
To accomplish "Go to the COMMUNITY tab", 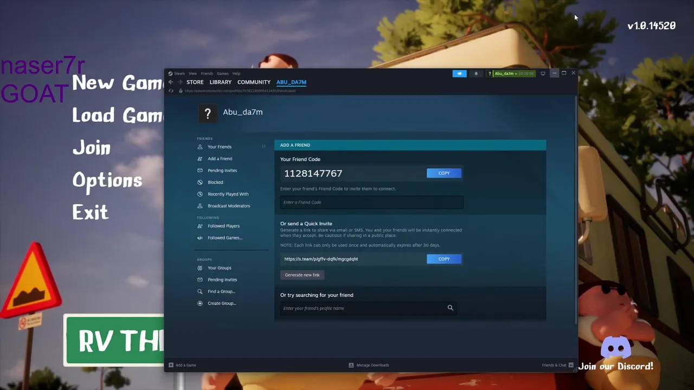I will point(254,82).
